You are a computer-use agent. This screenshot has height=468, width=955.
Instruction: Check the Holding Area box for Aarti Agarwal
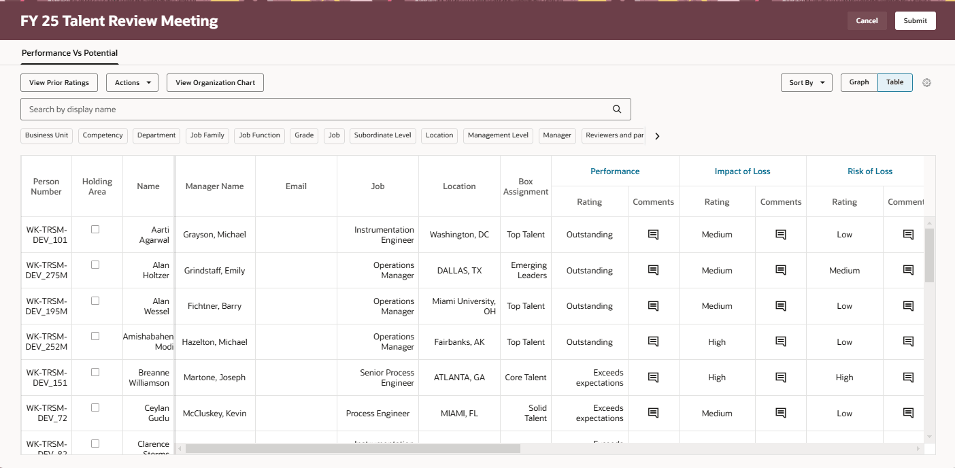point(95,228)
